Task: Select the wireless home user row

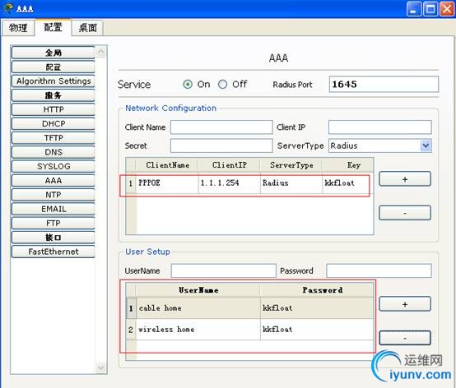Action: 249,330
